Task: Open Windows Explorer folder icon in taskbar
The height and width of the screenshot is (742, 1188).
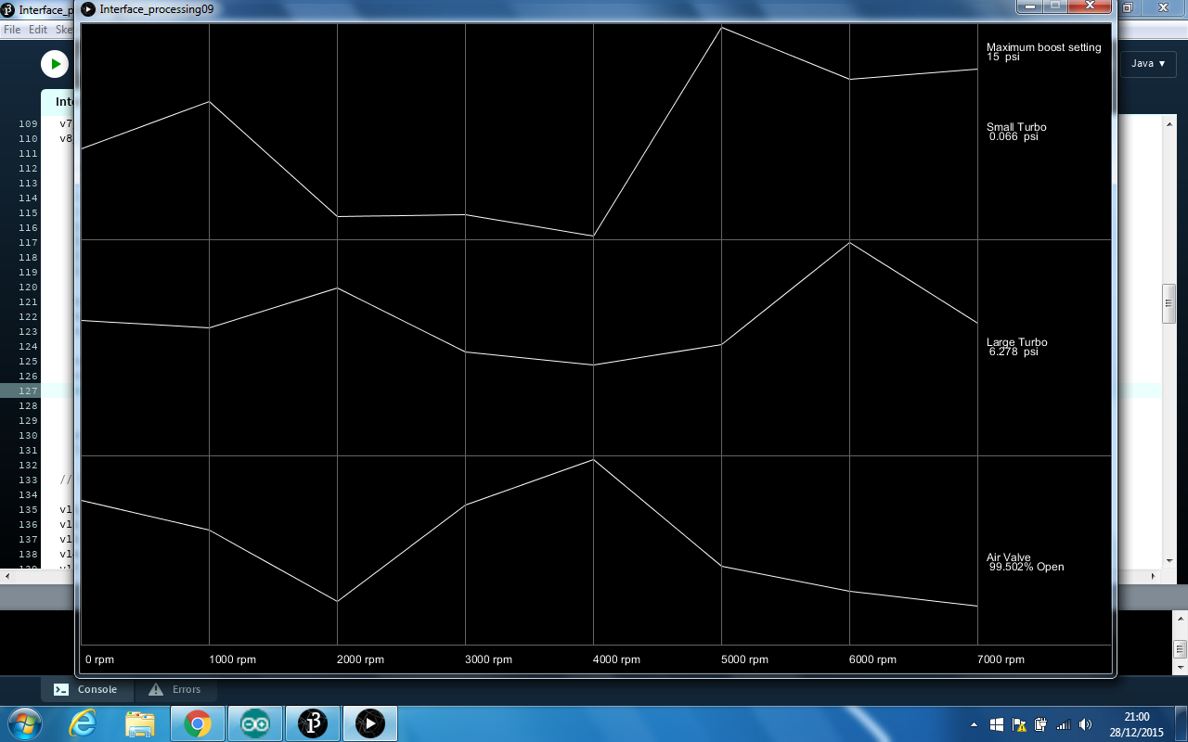Action: coord(140,723)
